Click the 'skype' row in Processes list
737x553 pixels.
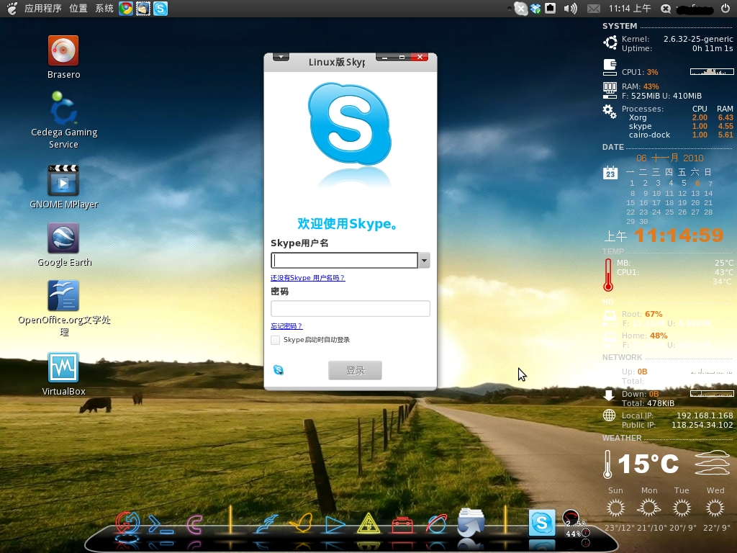coord(681,126)
